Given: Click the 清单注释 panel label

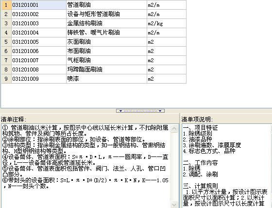Looking at the screenshot, I should point(14,119).
